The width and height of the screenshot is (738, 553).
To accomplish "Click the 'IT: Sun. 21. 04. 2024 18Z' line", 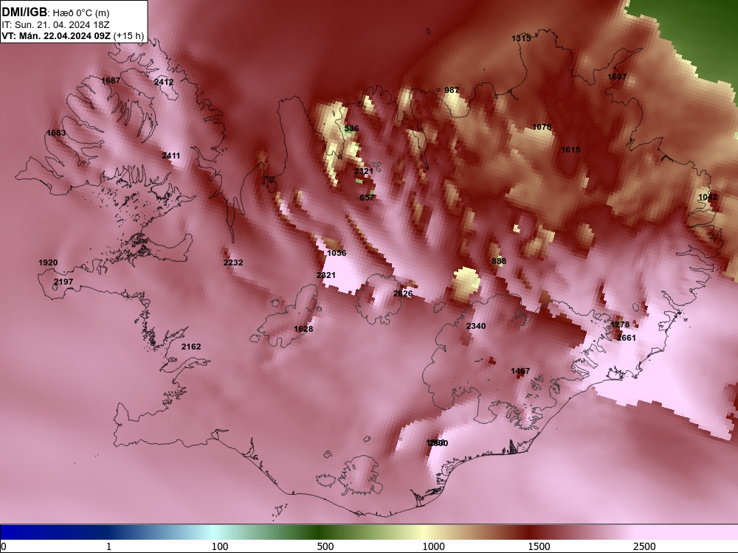I will pos(55,25).
